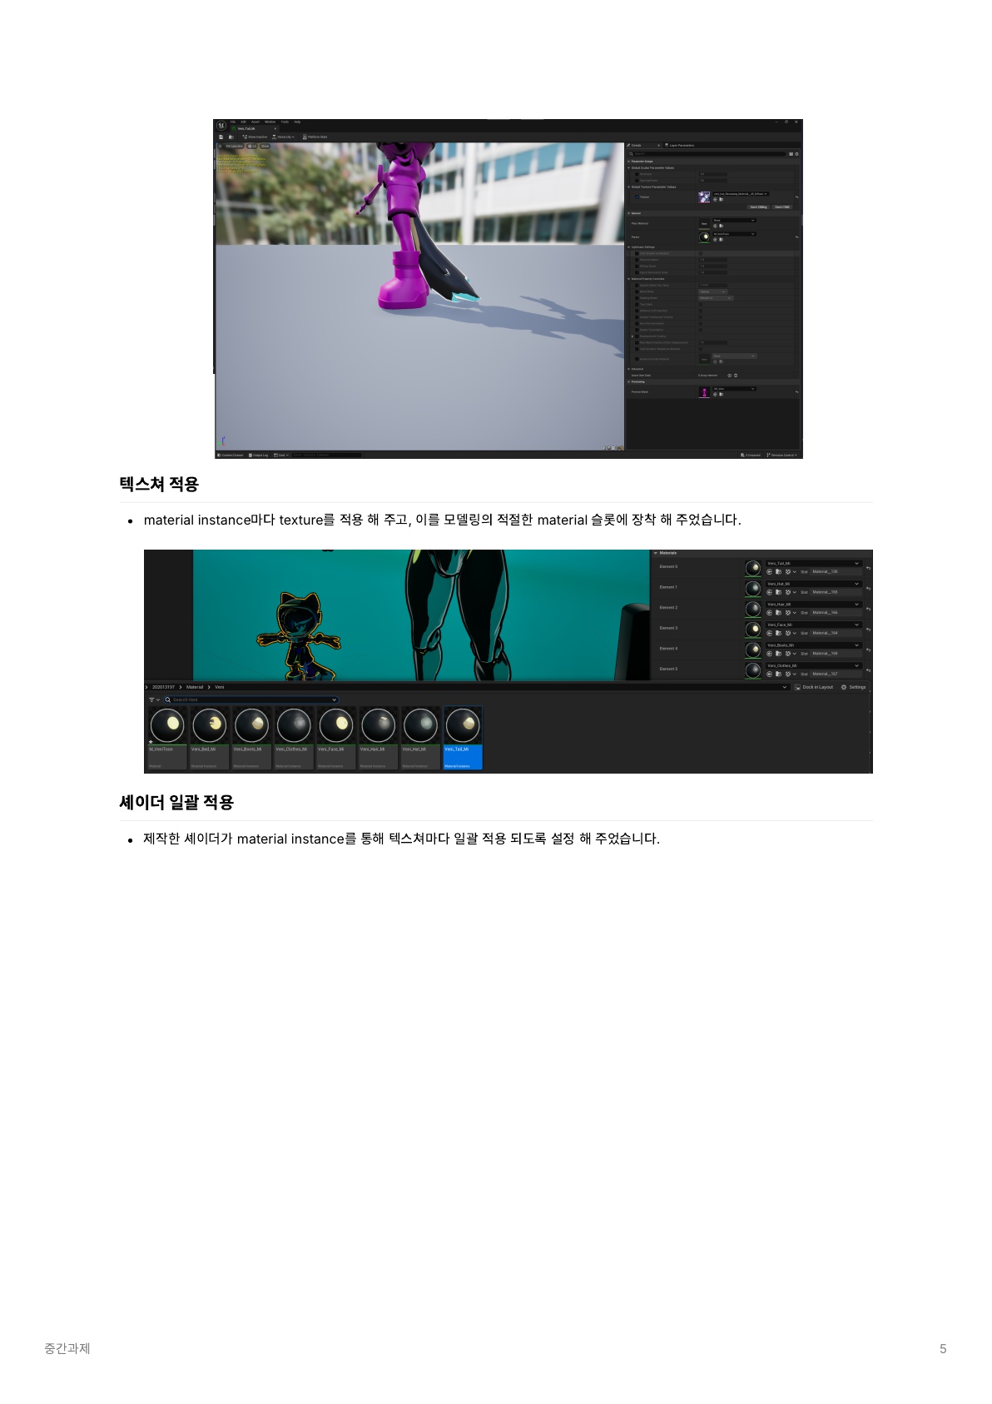Enable the Two Sided override checkbox
The width and height of the screenshot is (992, 1404).
[637, 305]
